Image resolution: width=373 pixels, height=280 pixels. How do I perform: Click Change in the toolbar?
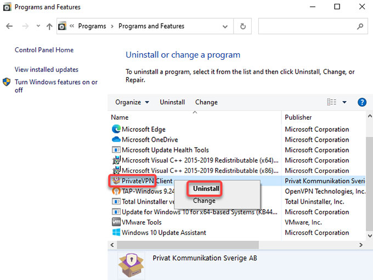coord(206,102)
